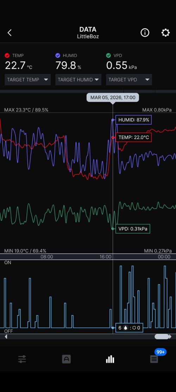176x392 pixels.
Task: Toggle the VPD green checkbox
Action: [108, 55]
